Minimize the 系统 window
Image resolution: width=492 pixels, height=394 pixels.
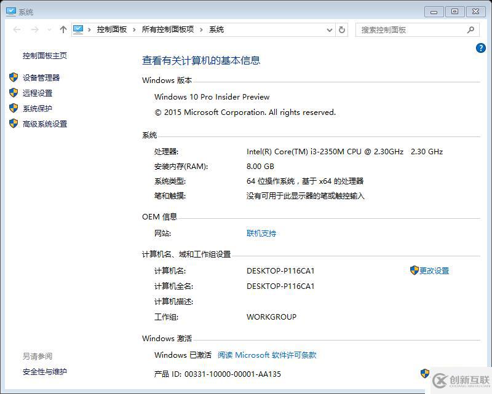coord(434,12)
